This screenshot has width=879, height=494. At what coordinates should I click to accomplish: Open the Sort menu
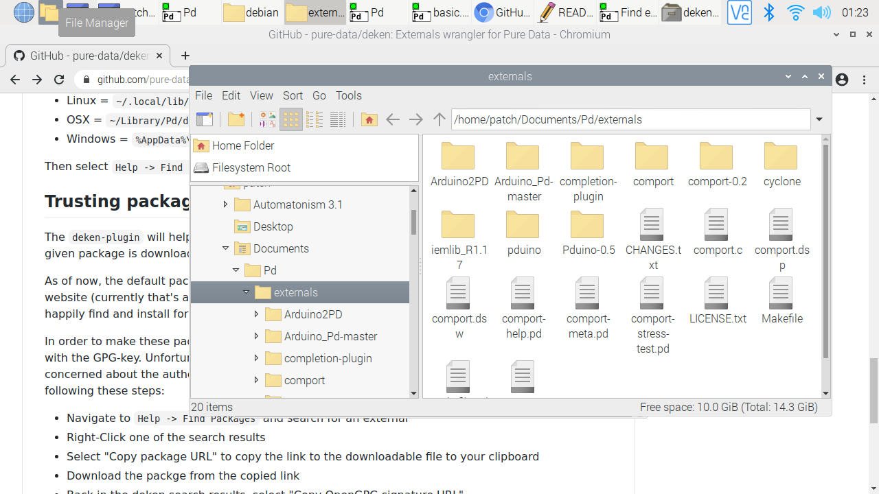[x=293, y=95]
